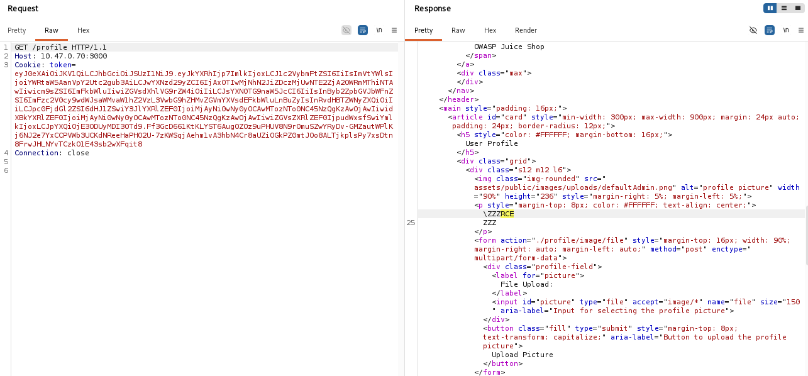Open Response pane hamburger options menu

[801, 30]
